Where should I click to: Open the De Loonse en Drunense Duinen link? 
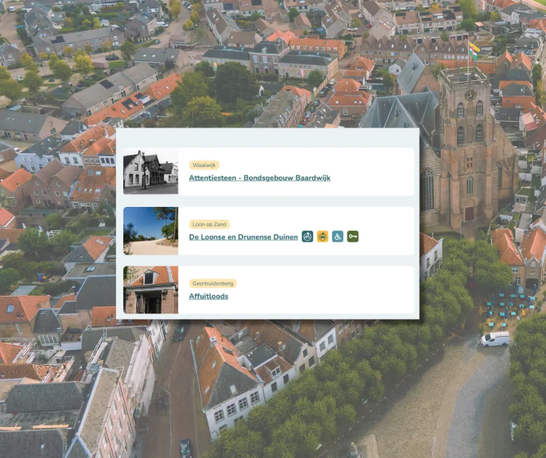click(x=243, y=237)
